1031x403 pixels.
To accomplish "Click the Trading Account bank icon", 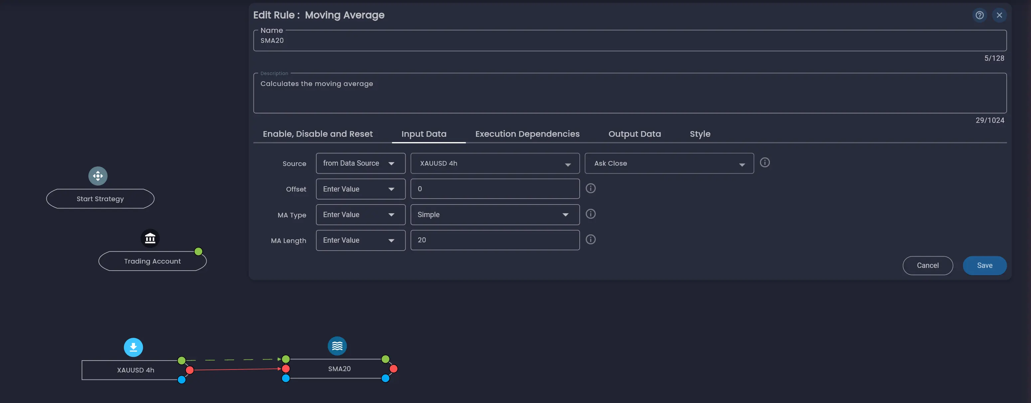I will pyautogui.click(x=150, y=238).
